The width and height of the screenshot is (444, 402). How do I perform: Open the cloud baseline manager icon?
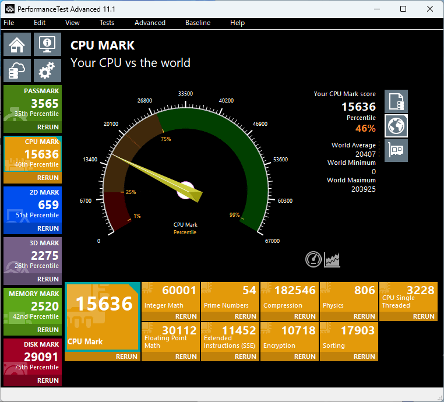17,70
